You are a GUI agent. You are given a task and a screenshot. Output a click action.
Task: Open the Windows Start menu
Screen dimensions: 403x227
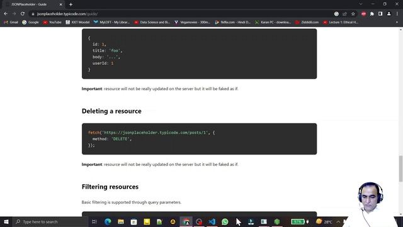point(6,221)
